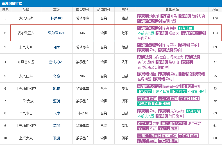Click the 欧系 country cell
The width and height of the screenshot is (222, 145).
coord(125,33)
